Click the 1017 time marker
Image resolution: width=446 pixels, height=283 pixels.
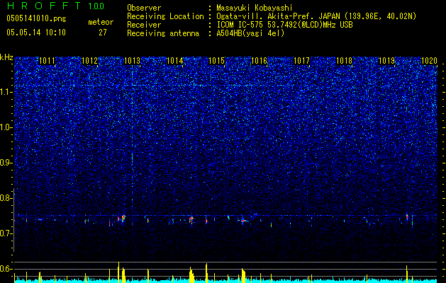point(301,61)
